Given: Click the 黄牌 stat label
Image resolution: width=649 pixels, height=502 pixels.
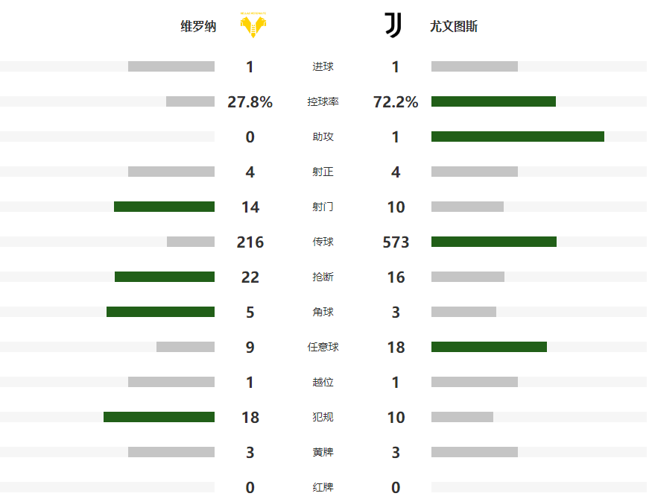Looking at the screenshot, I should (323, 452).
